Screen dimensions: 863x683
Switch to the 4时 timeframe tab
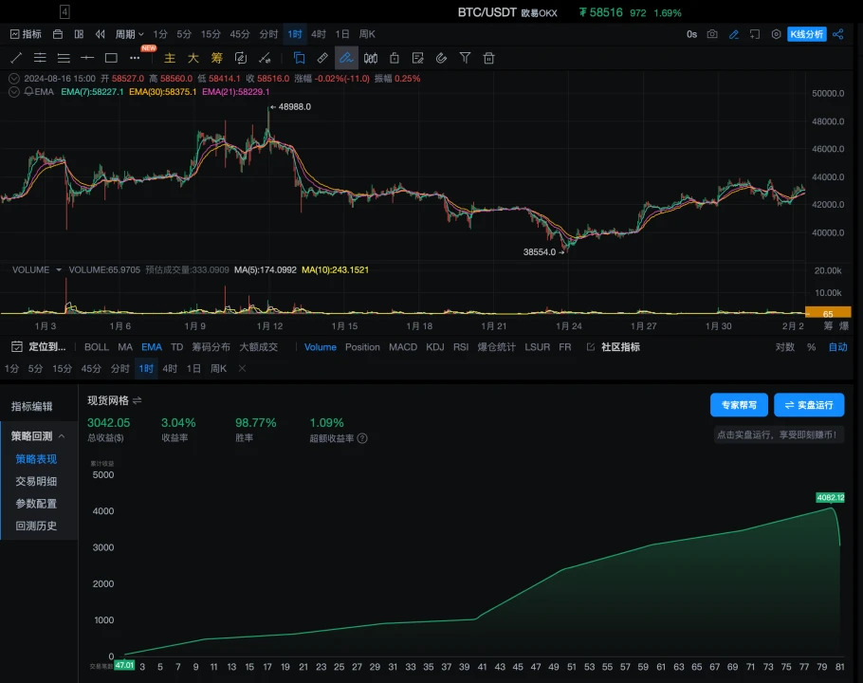tap(319, 34)
